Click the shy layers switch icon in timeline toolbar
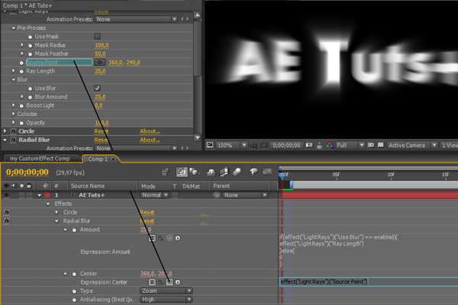Image resolution: width=458 pixels, height=305 pixels. (211, 172)
